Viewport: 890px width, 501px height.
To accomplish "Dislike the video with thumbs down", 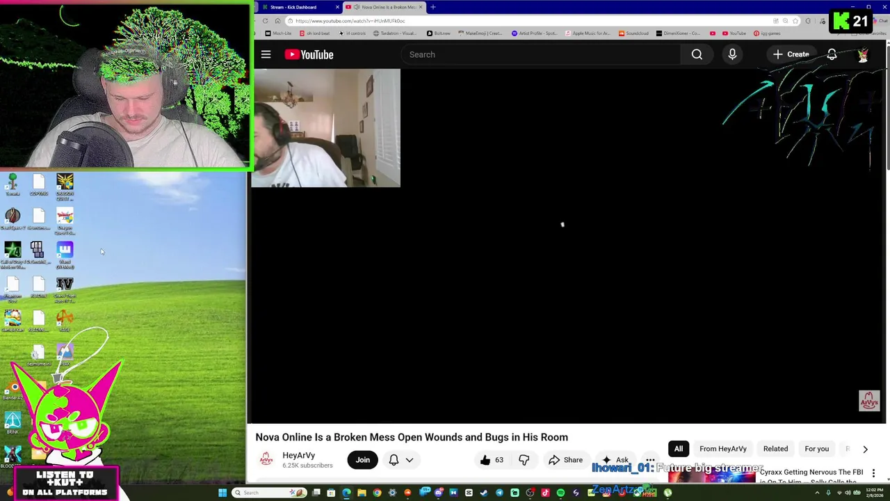I will (524, 460).
